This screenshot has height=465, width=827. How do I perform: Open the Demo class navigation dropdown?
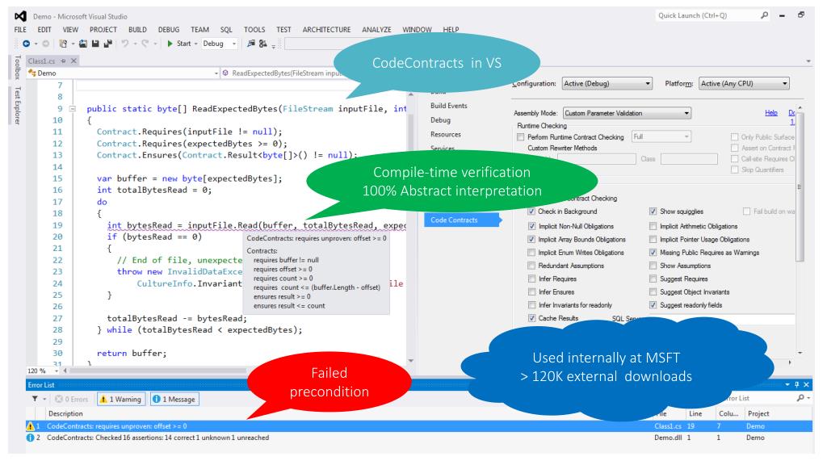[123, 73]
